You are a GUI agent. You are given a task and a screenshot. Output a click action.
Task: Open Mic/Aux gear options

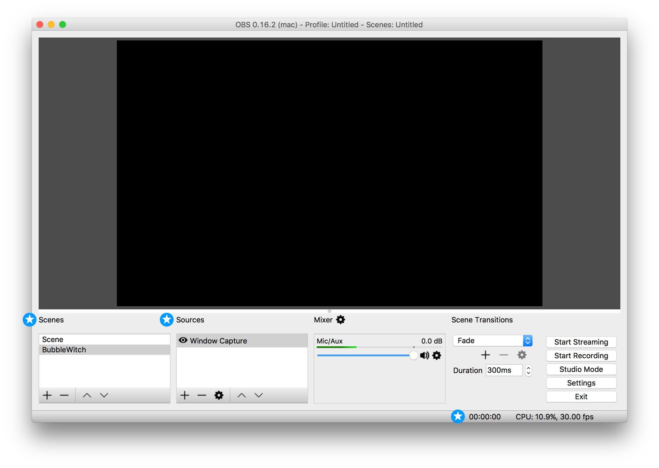click(x=437, y=355)
